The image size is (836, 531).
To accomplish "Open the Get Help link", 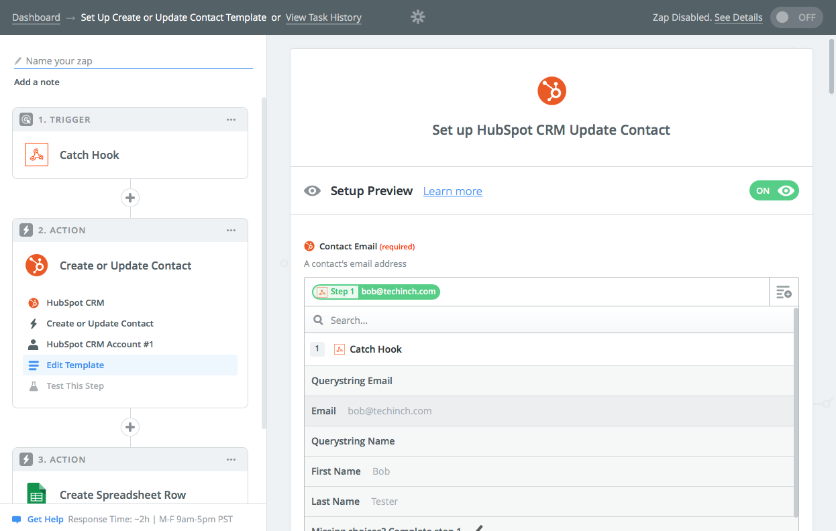I will point(45,520).
